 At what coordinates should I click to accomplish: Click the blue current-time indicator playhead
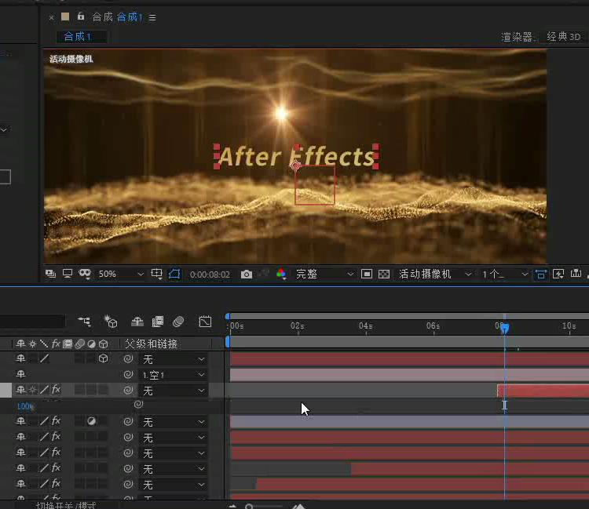point(504,329)
